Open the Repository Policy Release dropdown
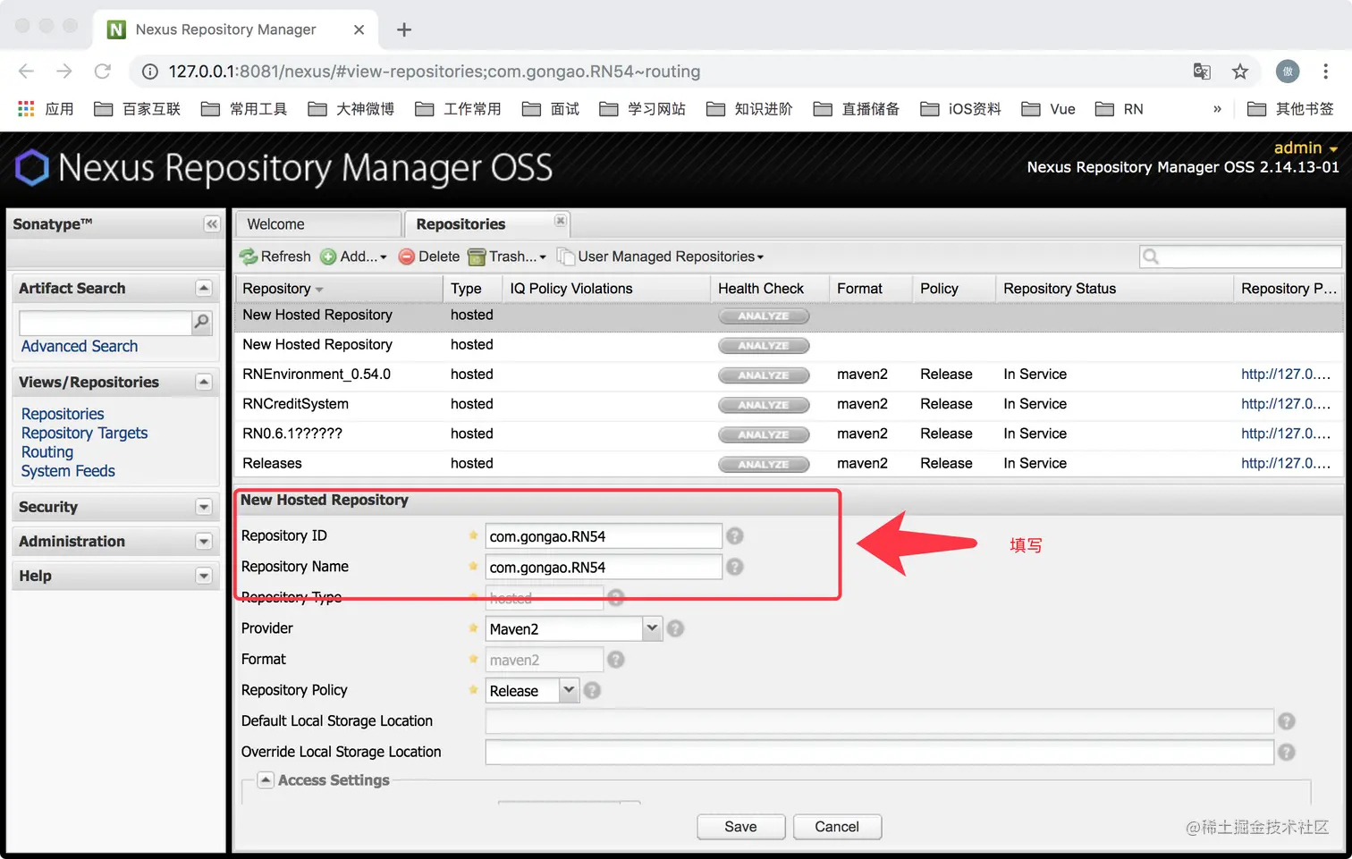 pyautogui.click(x=569, y=690)
